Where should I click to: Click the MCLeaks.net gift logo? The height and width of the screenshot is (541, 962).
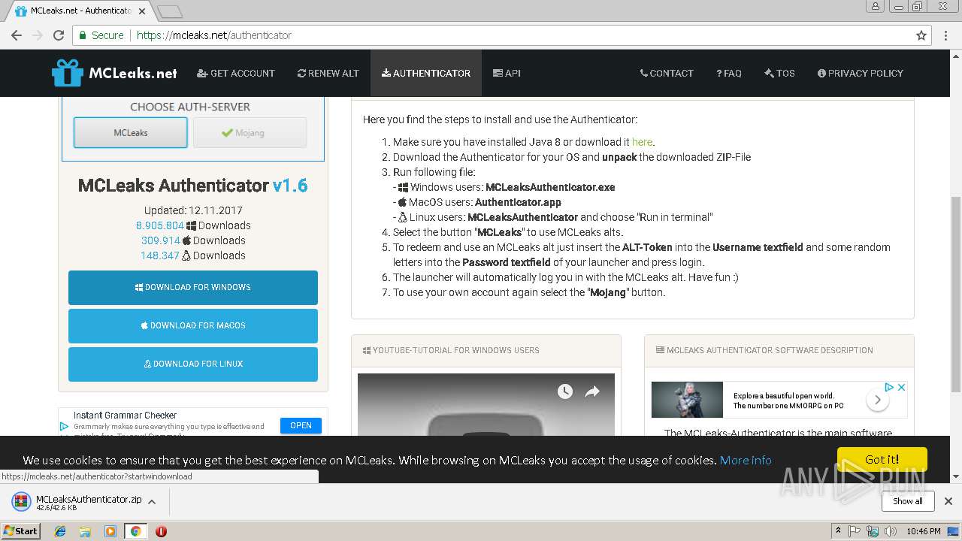(x=114, y=73)
